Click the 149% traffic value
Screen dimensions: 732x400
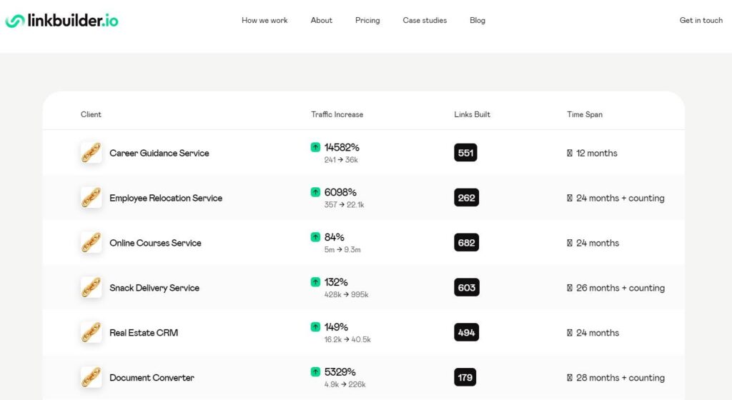pos(336,327)
